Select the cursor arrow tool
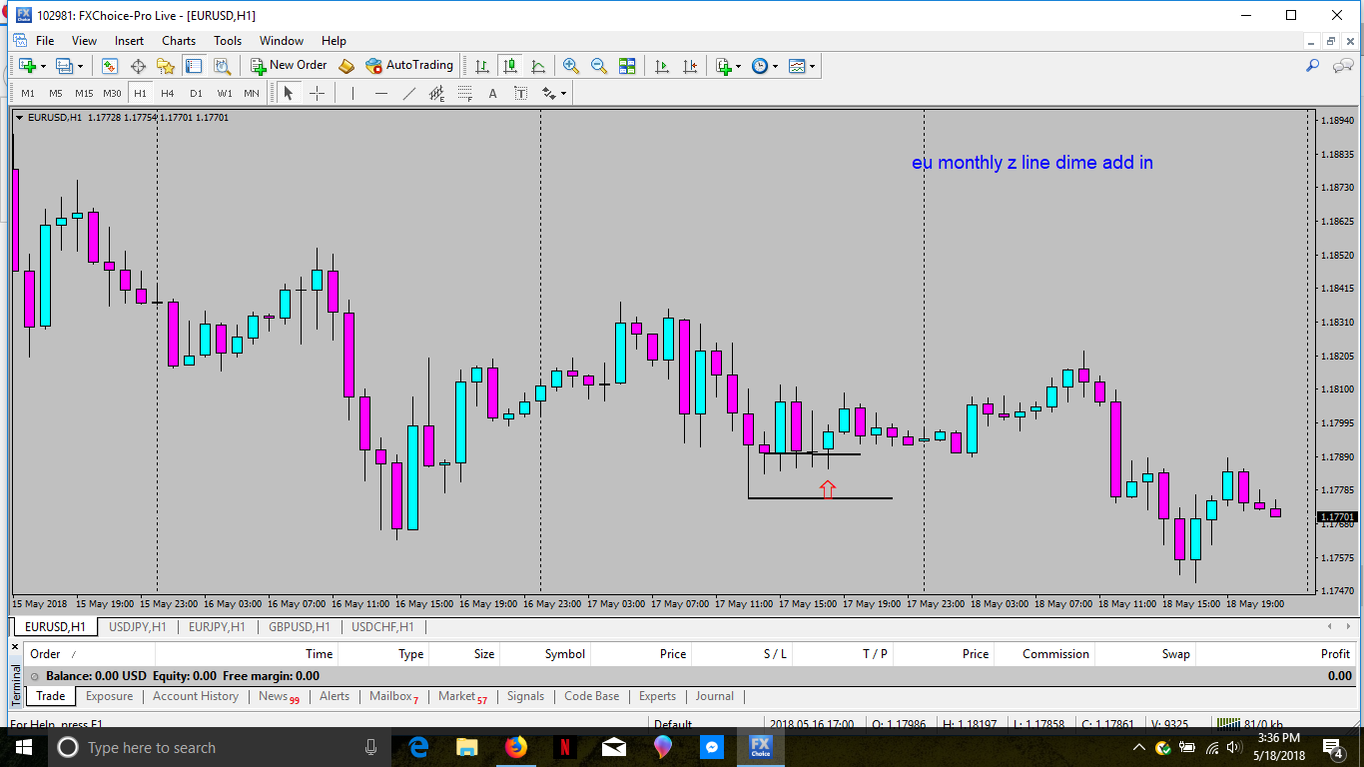1364x767 pixels. 289,94
